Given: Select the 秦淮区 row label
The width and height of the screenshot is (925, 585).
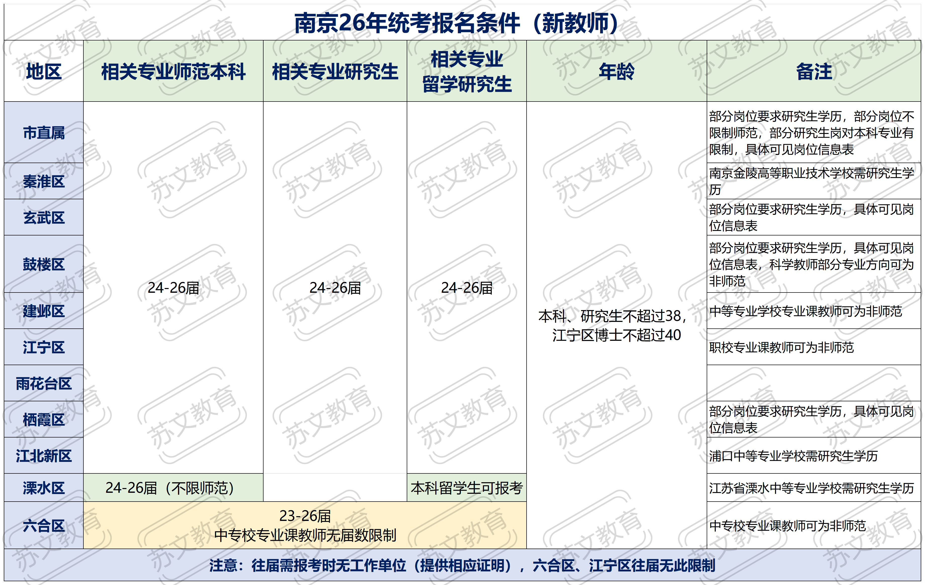Looking at the screenshot, I should click(x=44, y=181).
